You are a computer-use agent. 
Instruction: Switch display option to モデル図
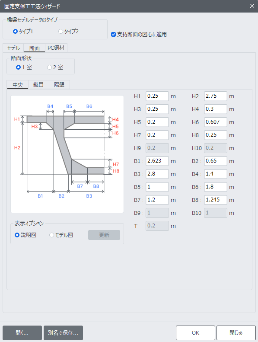pos(61,235)
